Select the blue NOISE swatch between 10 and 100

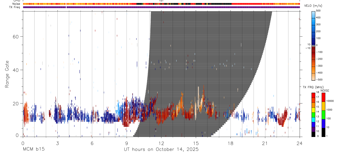[323, 124]
